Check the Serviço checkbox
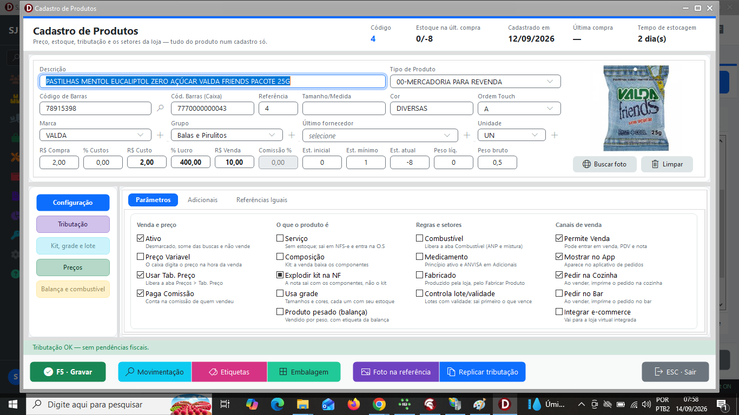The image size is (739, 415). pos(280,238)
